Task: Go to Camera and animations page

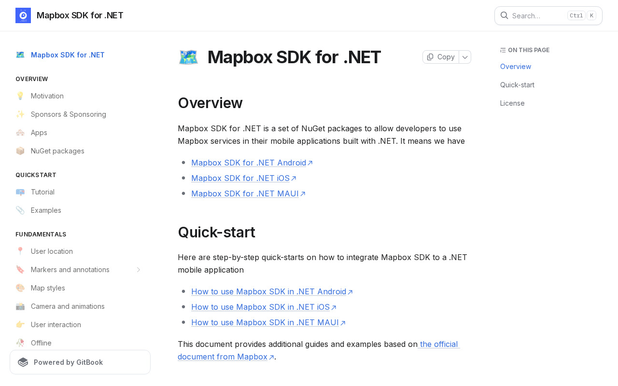Action: pyautogui.click(x=68, y=306)
